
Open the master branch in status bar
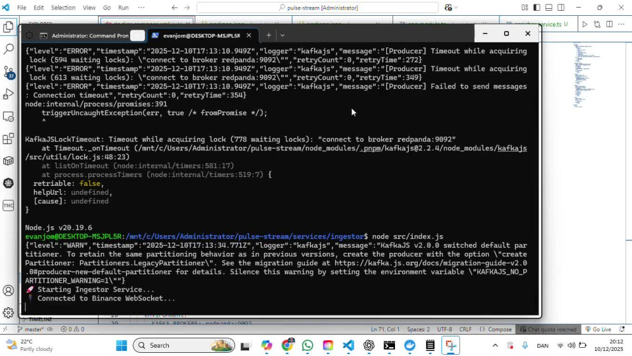point(30,329)
